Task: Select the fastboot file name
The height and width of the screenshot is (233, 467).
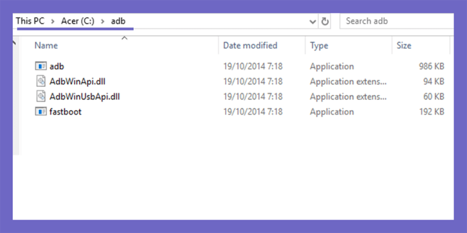Action: click(x=65, y=112)
